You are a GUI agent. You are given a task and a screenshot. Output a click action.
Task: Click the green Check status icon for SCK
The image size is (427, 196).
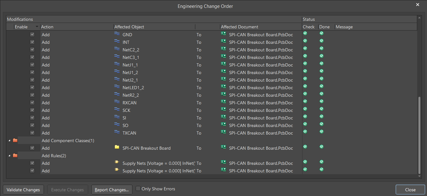(x=305, y=109)
